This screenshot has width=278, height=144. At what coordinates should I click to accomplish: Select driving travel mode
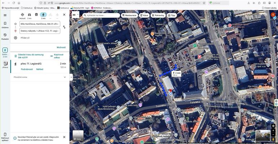29,15
